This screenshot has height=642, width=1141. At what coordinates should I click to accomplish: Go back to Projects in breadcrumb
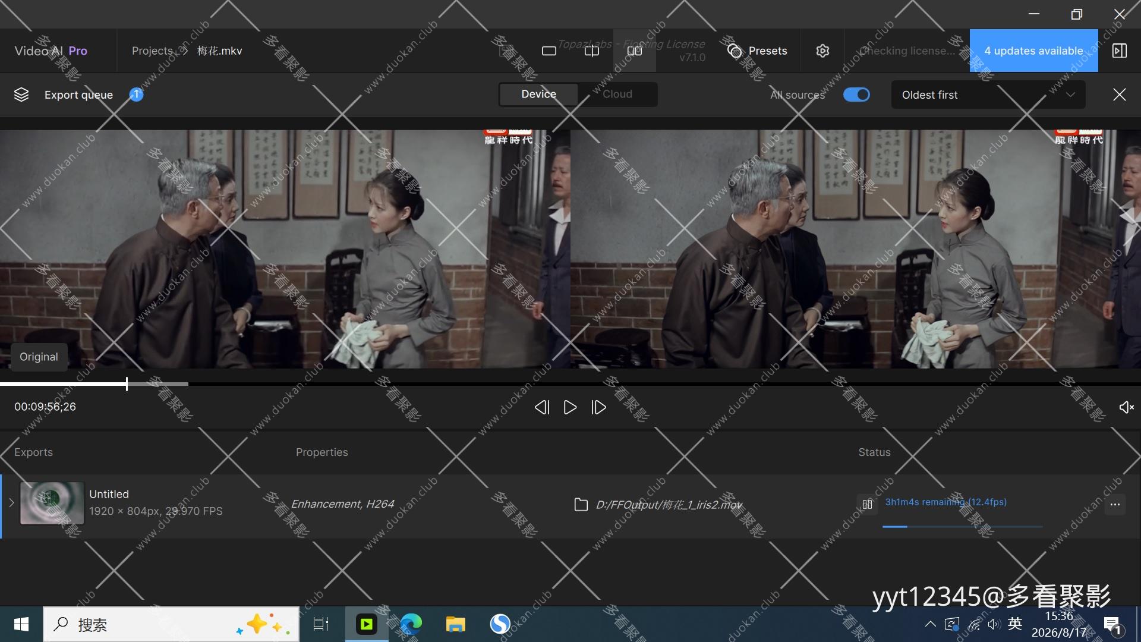click(152, 51)
